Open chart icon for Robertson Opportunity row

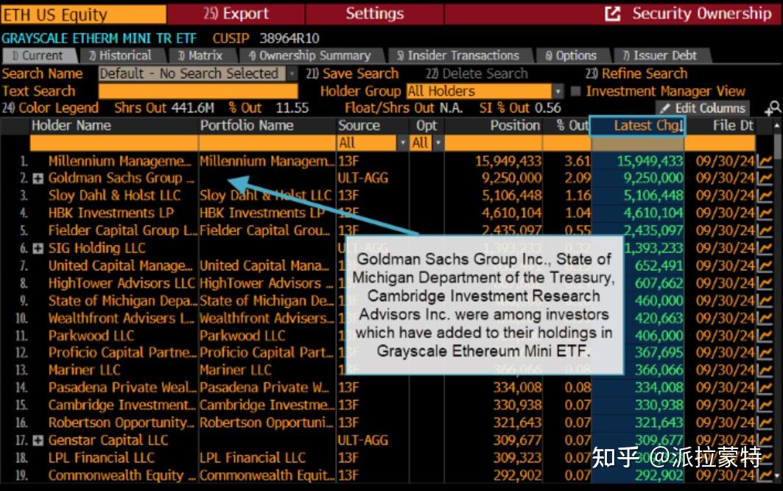point(765,423)
